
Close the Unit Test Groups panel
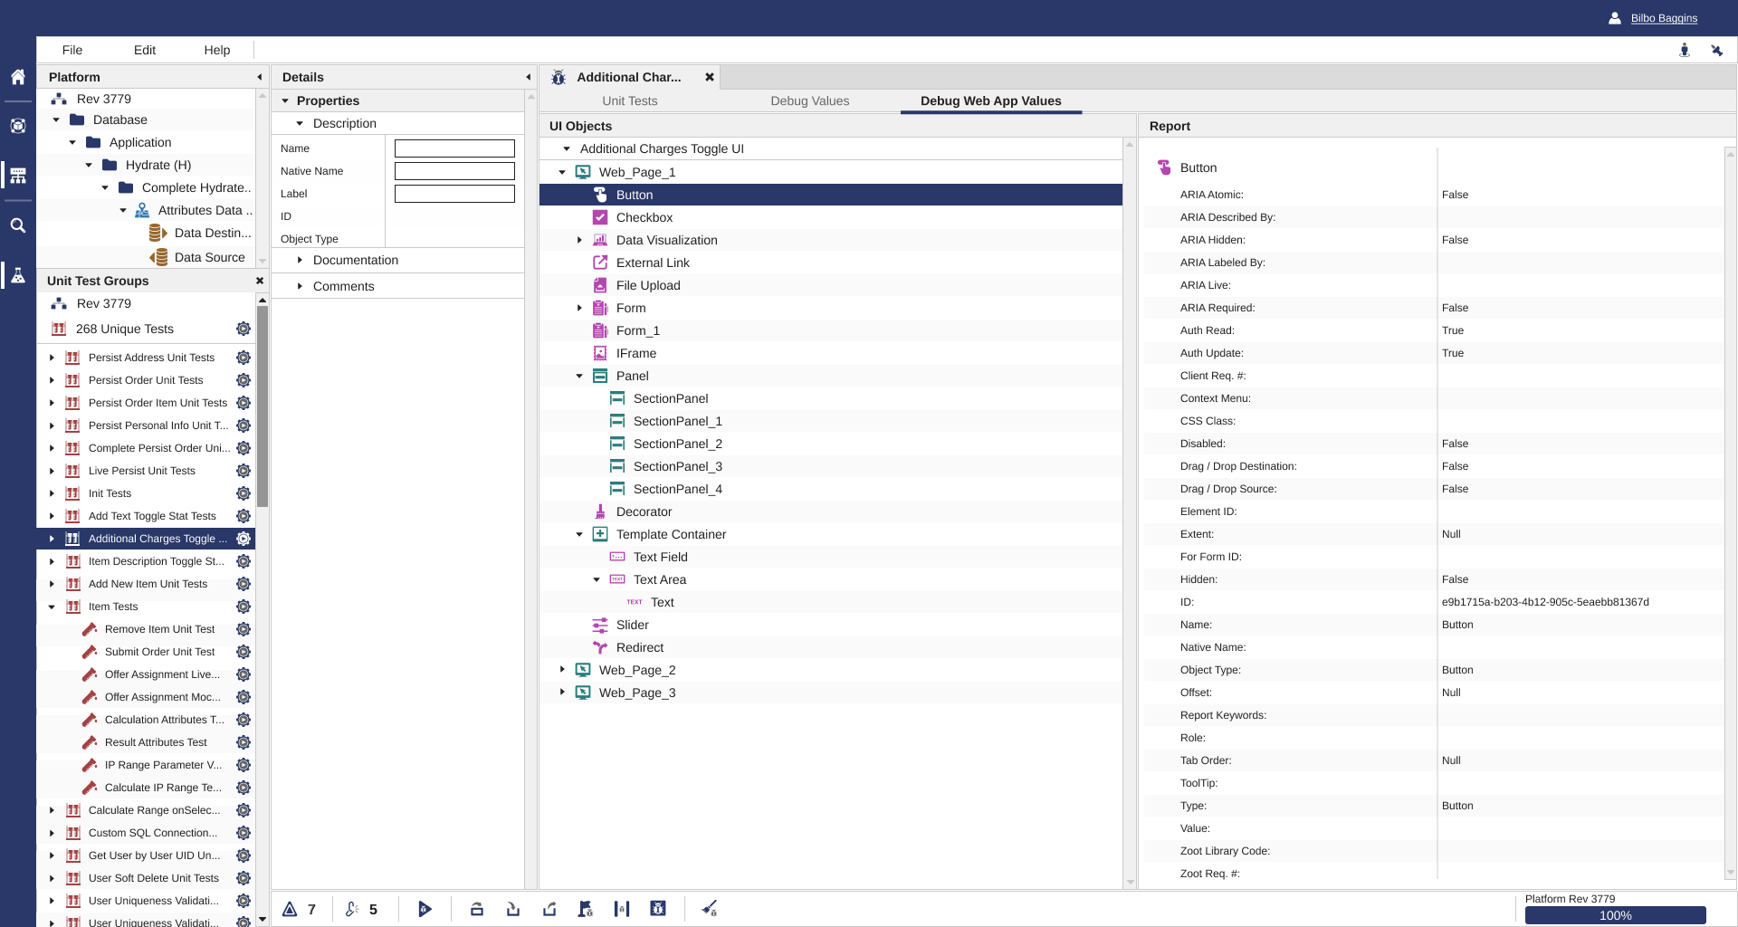pos(260,281)
